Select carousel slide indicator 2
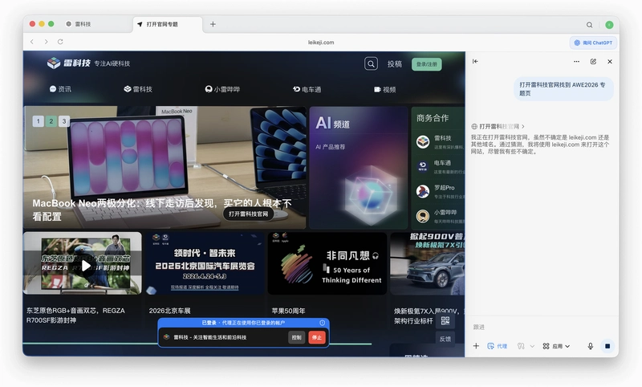Screen dimensions: 642x387 (x=51, y=120)
